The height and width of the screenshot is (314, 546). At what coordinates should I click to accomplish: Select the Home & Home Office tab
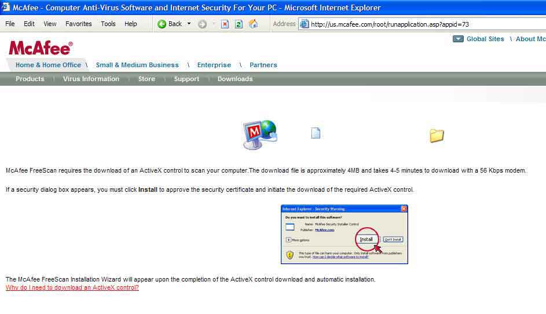[x=48, y=65]
